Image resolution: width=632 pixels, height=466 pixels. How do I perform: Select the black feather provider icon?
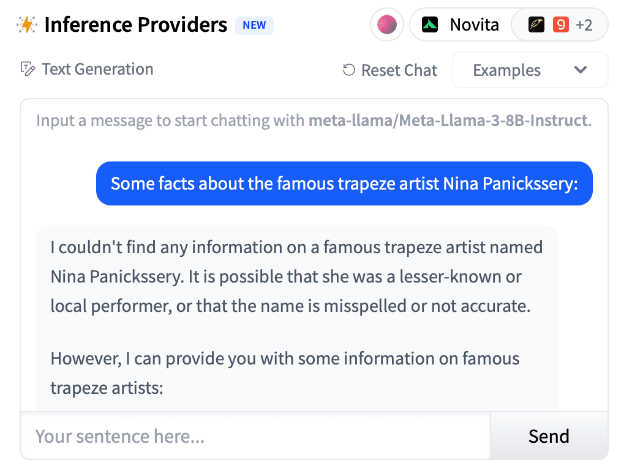[536, 25]
